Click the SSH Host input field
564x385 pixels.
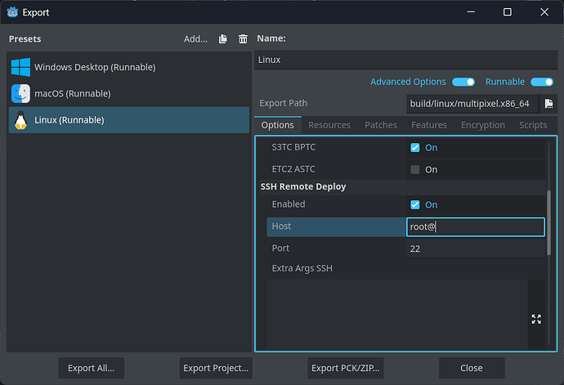point(476,227)
